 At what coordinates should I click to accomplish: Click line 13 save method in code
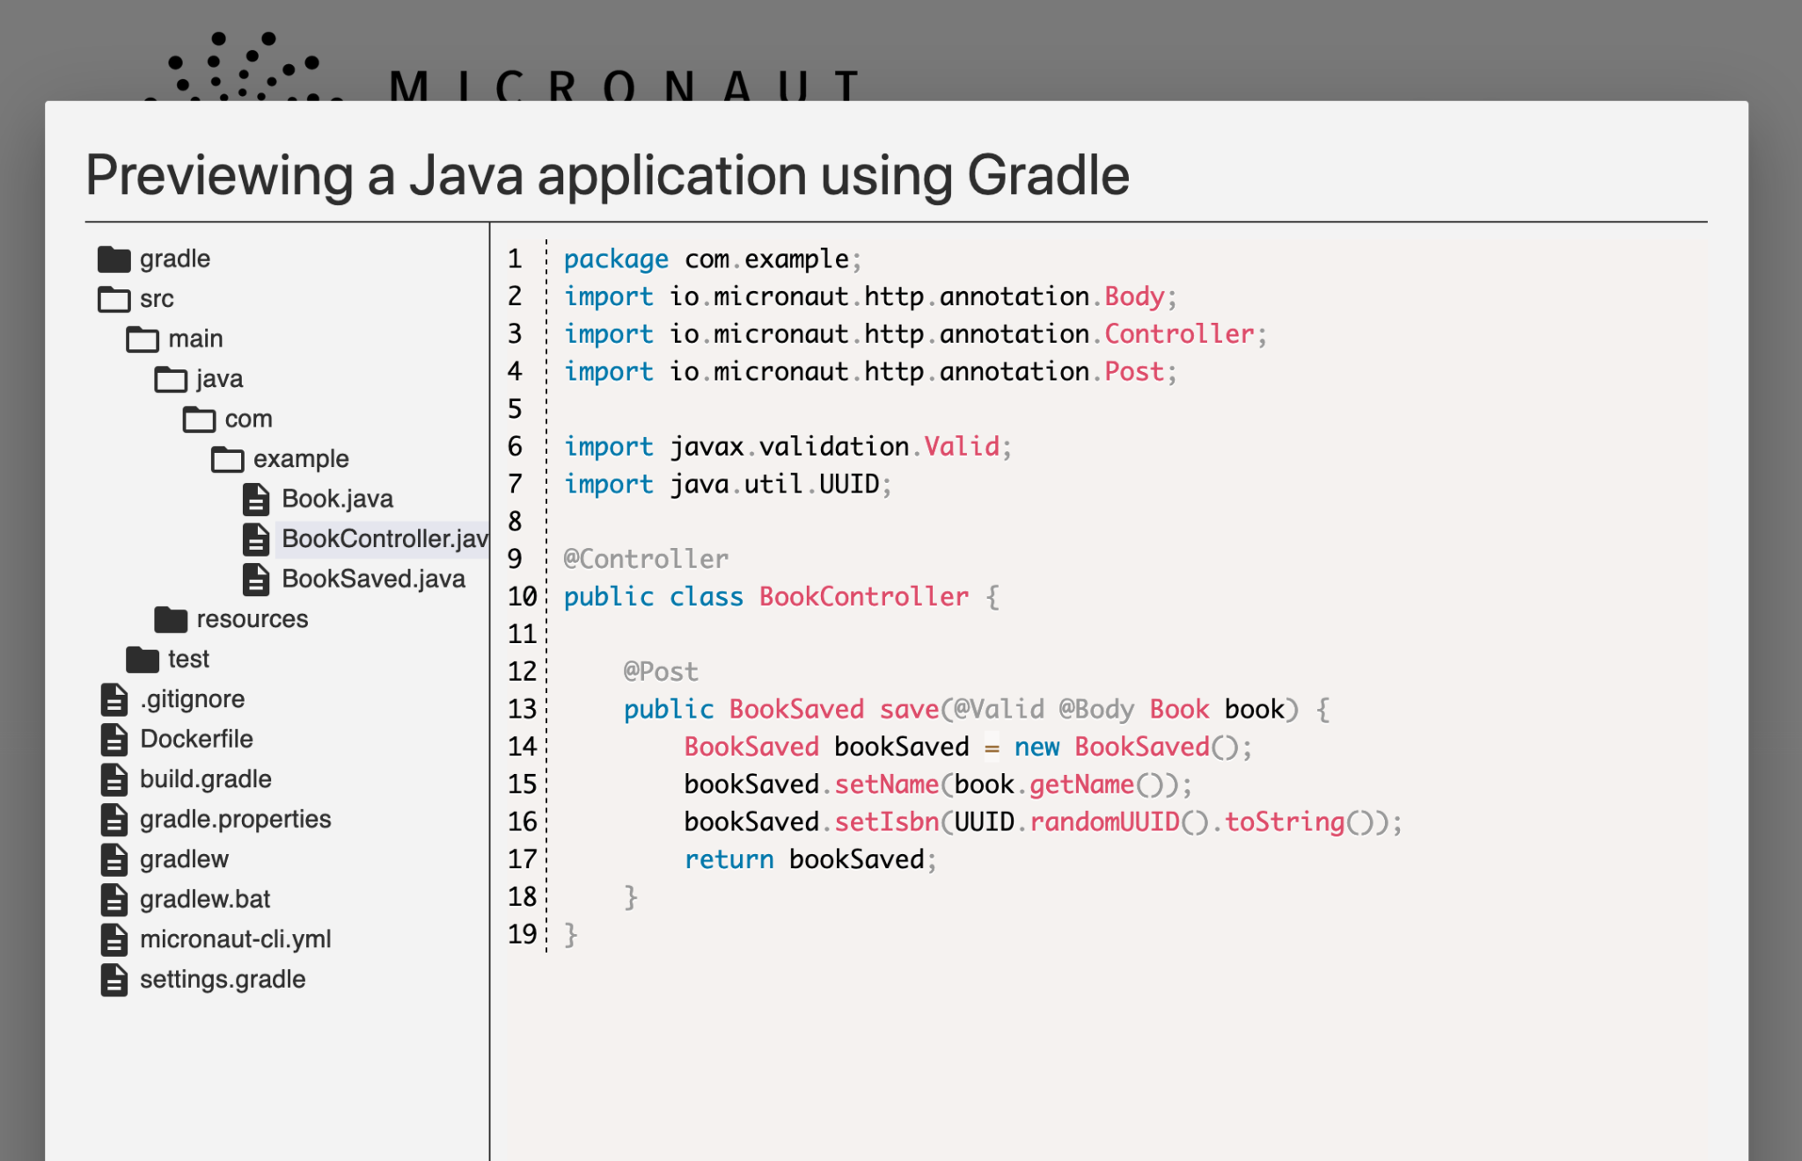[x=909, y=709]
